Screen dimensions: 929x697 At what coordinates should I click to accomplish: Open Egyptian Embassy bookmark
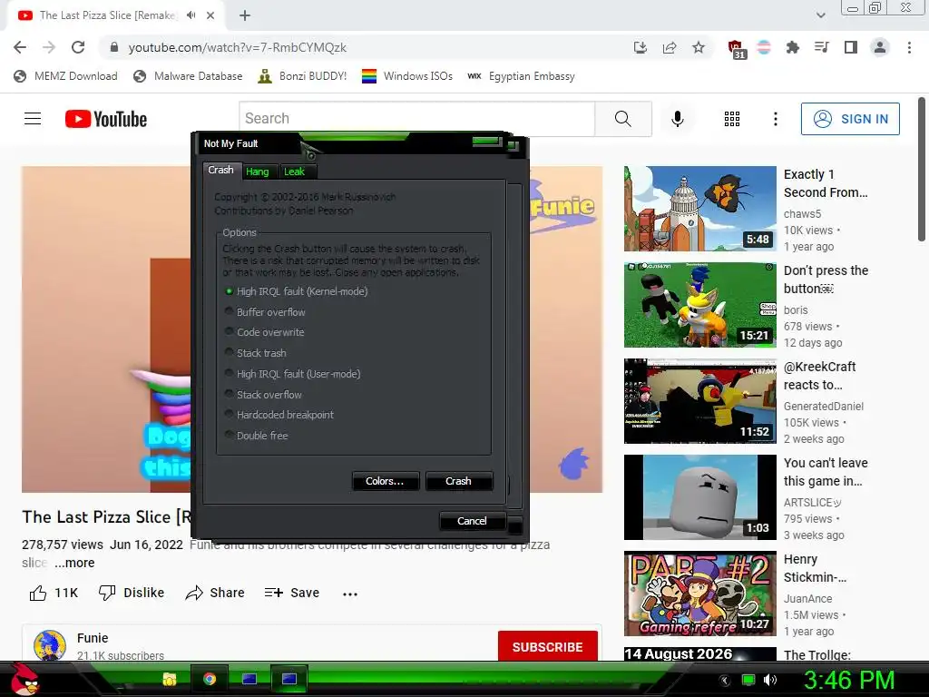pos(521,76)
